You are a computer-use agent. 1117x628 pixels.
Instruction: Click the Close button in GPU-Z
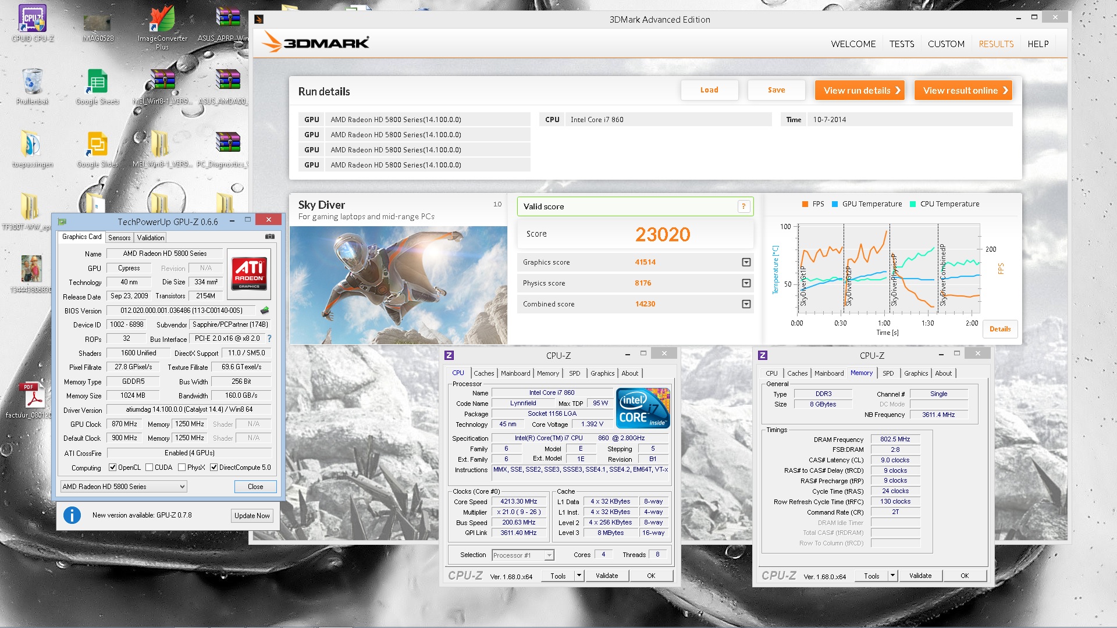(255, 487)
